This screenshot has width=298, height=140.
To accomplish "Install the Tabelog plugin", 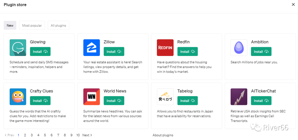I will 188,101.
